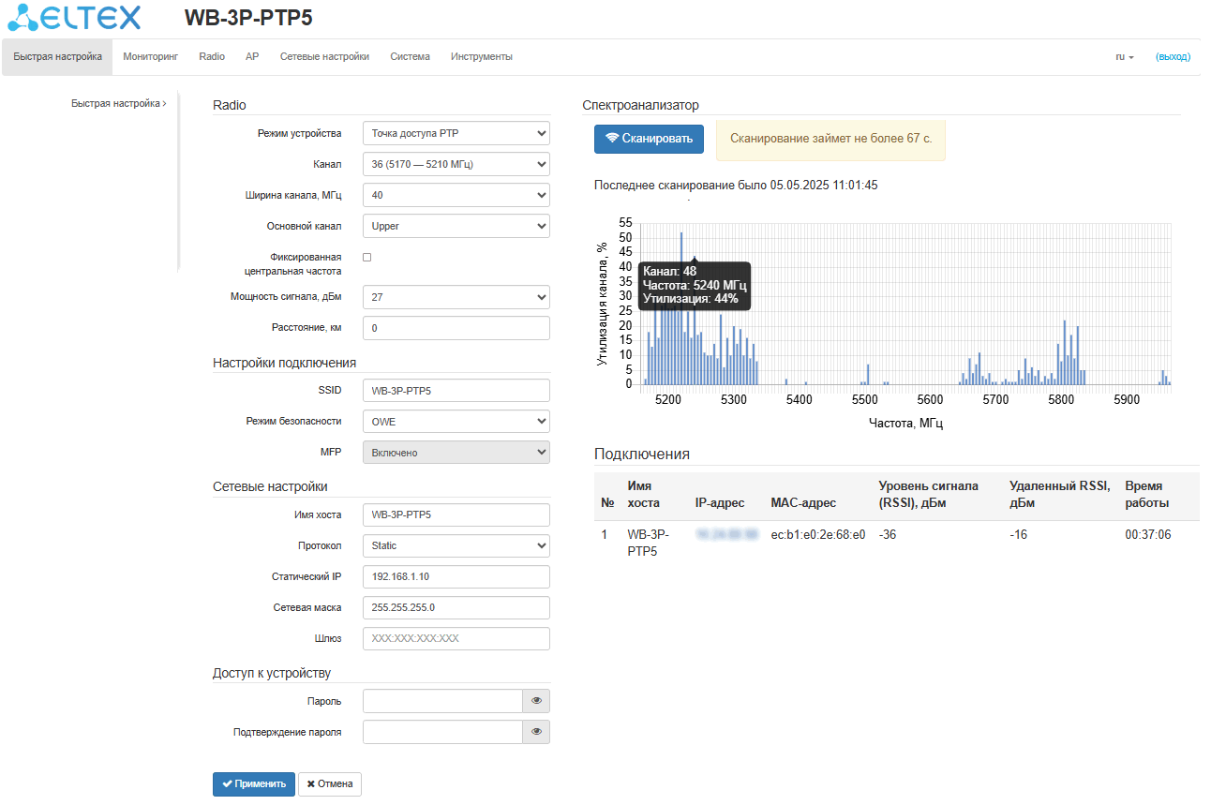Open the ru language selector
This screenshot has width=1211, height=805.
click(1124, 56)
